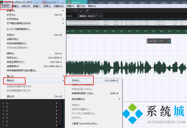Open the 编辑(E) menu
The width and height of the screenshot is (187, 128).
[15, 6]
